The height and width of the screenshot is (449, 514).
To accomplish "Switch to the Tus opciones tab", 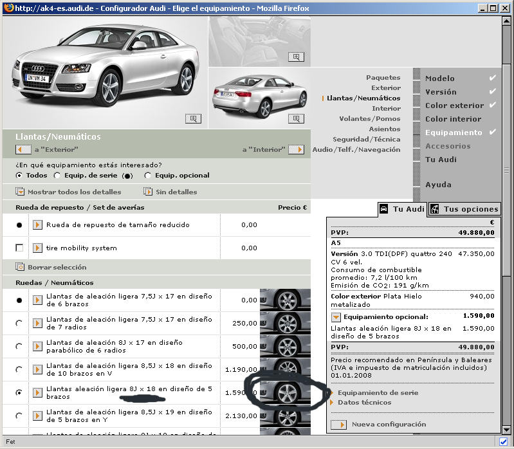I will pyautogui.click(x=464, y=209).
